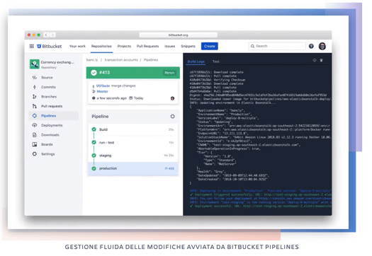
Task: Click the banc.ly breadcrumb
Action: (92, 60)
